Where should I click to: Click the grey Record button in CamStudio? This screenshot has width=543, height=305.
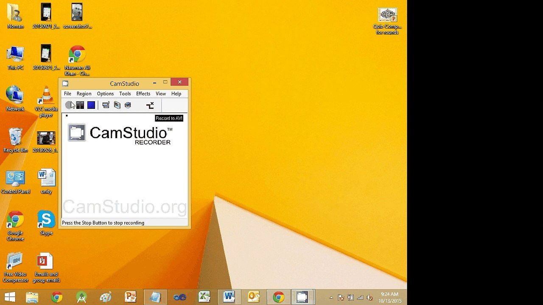[69, 105]
